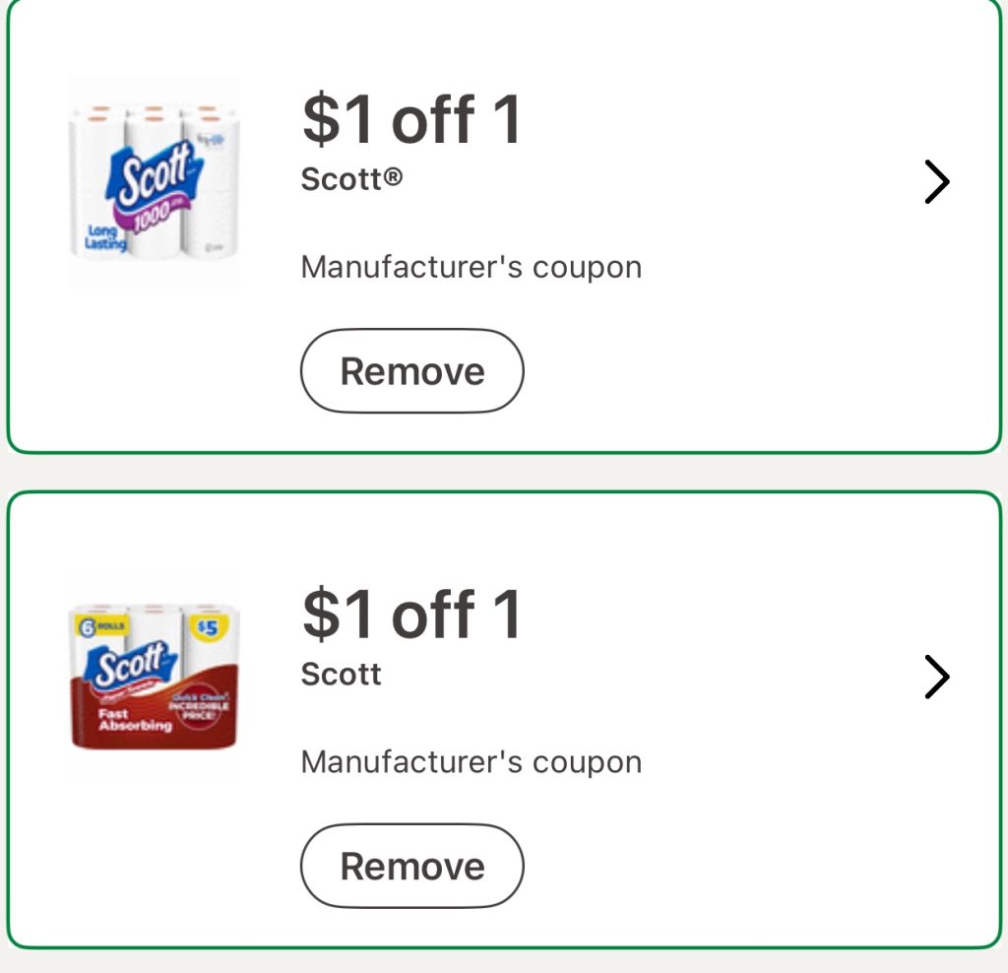Open the Scott 1000 toilet paper product image
The width and height of the screenshot is (1008, 973).
155,182
